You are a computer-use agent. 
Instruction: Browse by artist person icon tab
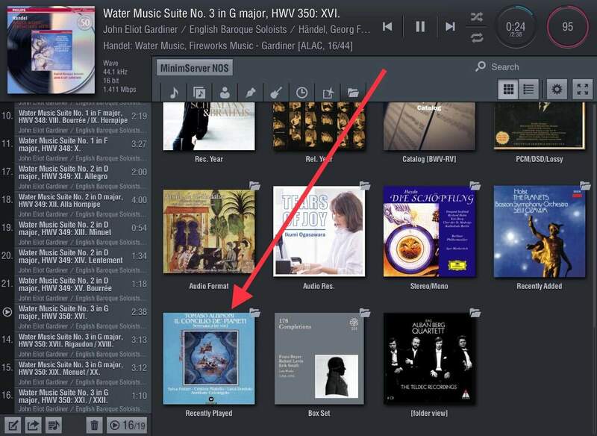[x=225, y=93]
